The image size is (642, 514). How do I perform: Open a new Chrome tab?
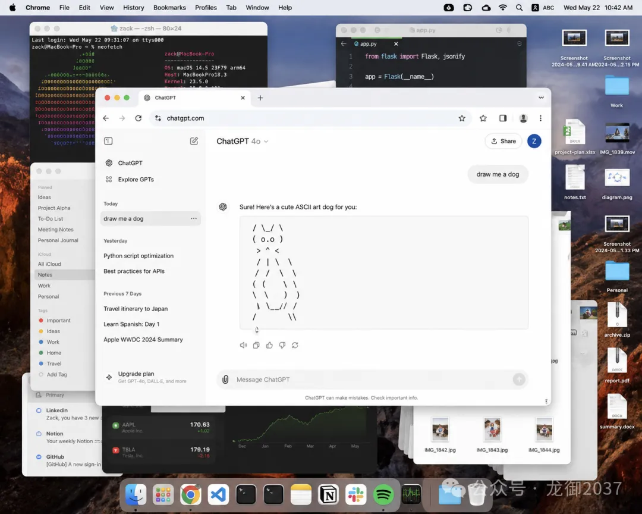[x=260, y=98]
